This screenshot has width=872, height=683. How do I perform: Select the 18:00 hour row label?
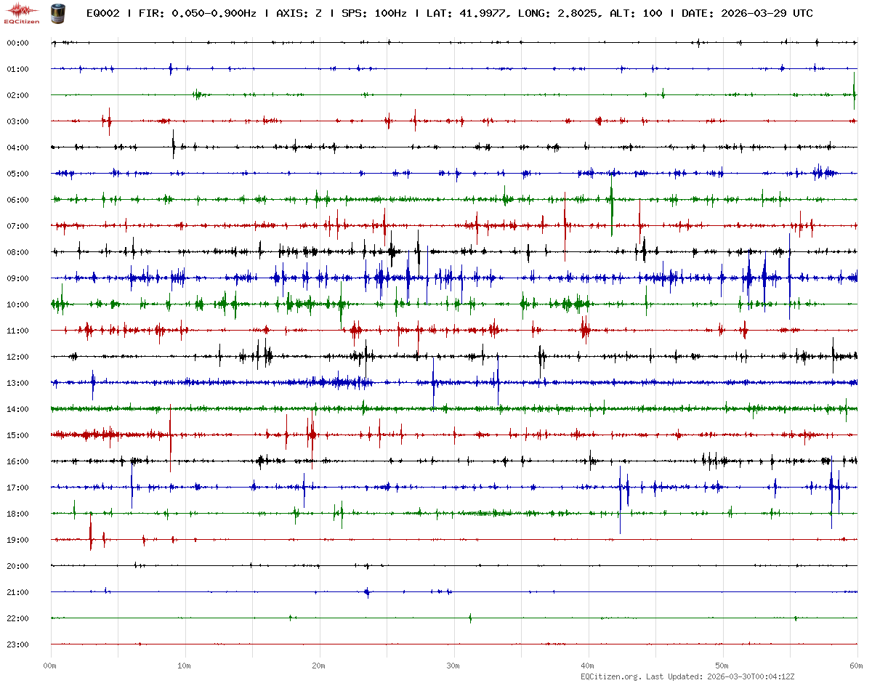click(x=17, y=514)
